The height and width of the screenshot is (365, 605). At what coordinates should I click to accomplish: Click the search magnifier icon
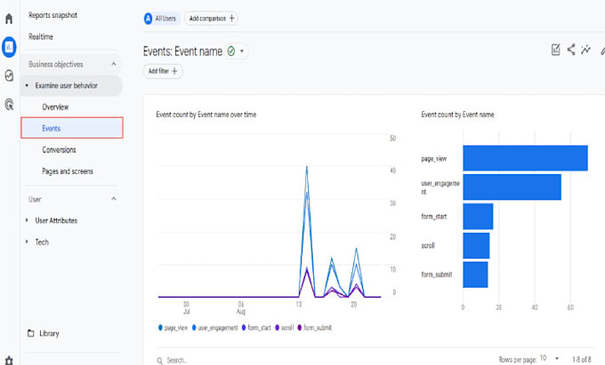coord(160,361)
